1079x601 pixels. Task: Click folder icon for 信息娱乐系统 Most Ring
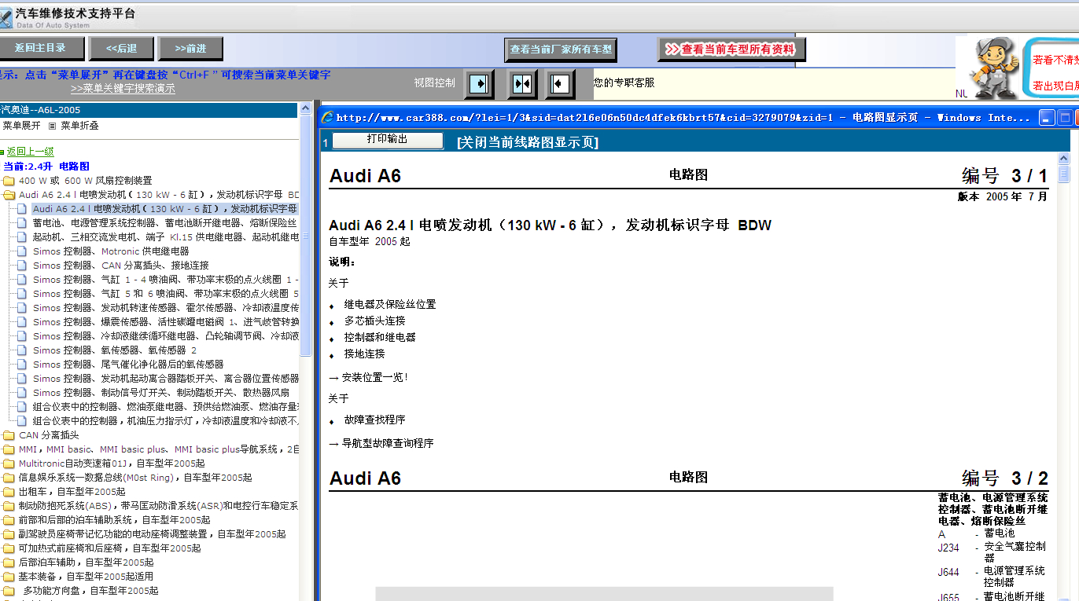[9, 478]
